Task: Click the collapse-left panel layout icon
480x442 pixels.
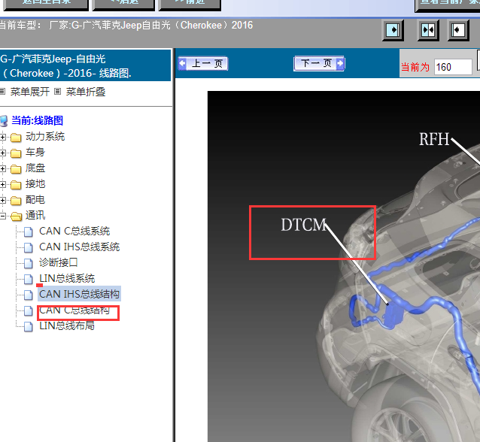Action: (458, 30)
